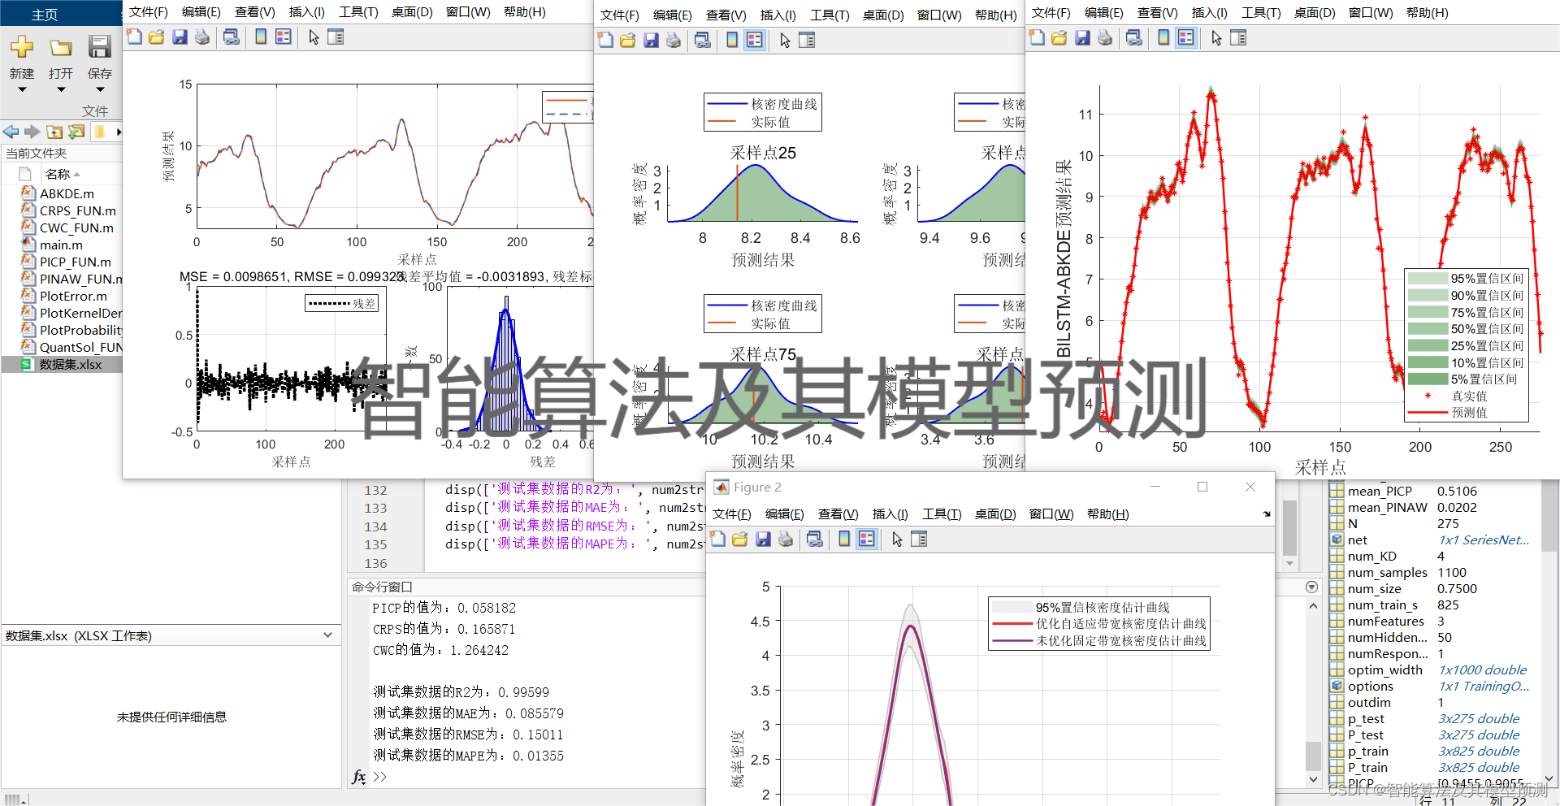The height and width of the screenshot is (806, 1560).
Task: Open 工具(T) menu in the kernel density figure
Action: [830, 15]
